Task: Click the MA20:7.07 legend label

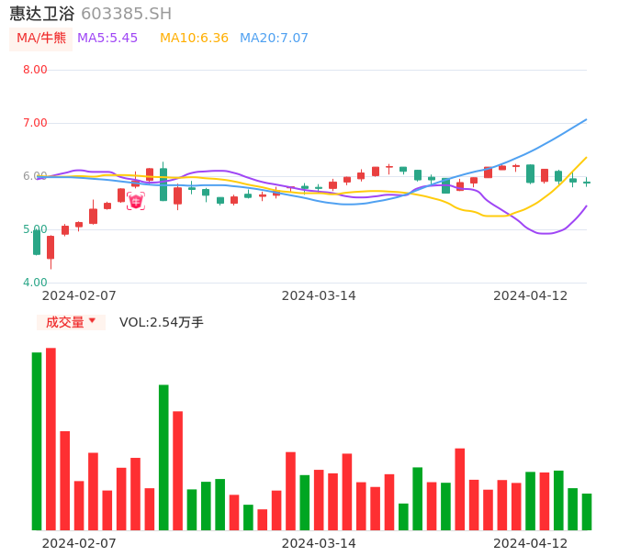Action: coord(274,39)
